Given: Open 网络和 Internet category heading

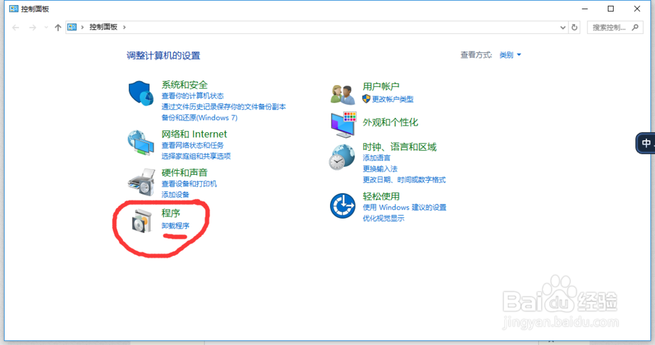Looking at the screenshot, I should 195,134.
